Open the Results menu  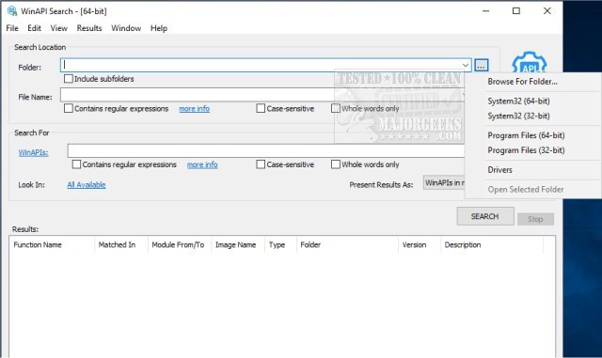coord(89,28)
